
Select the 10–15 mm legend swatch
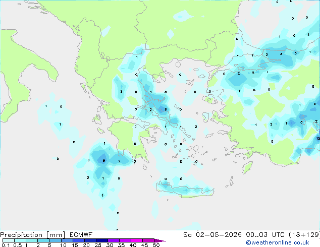(67, 240)
